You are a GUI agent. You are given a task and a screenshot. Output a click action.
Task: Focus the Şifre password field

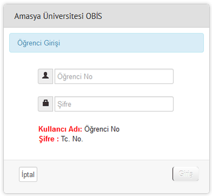pos(114,104)
